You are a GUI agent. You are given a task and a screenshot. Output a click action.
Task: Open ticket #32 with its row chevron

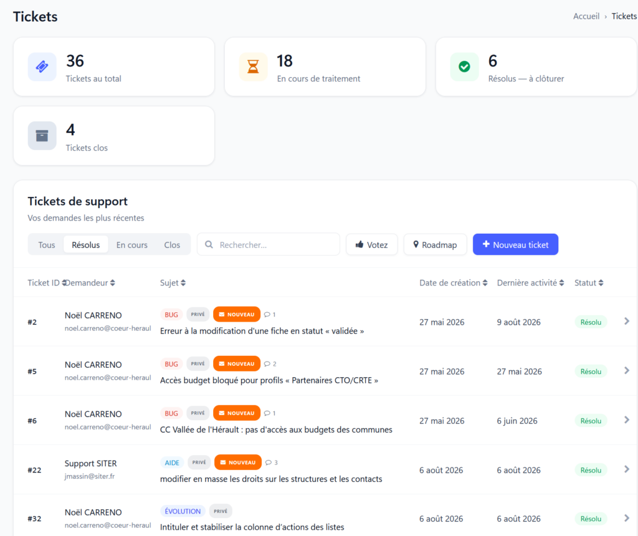point(627,518)
